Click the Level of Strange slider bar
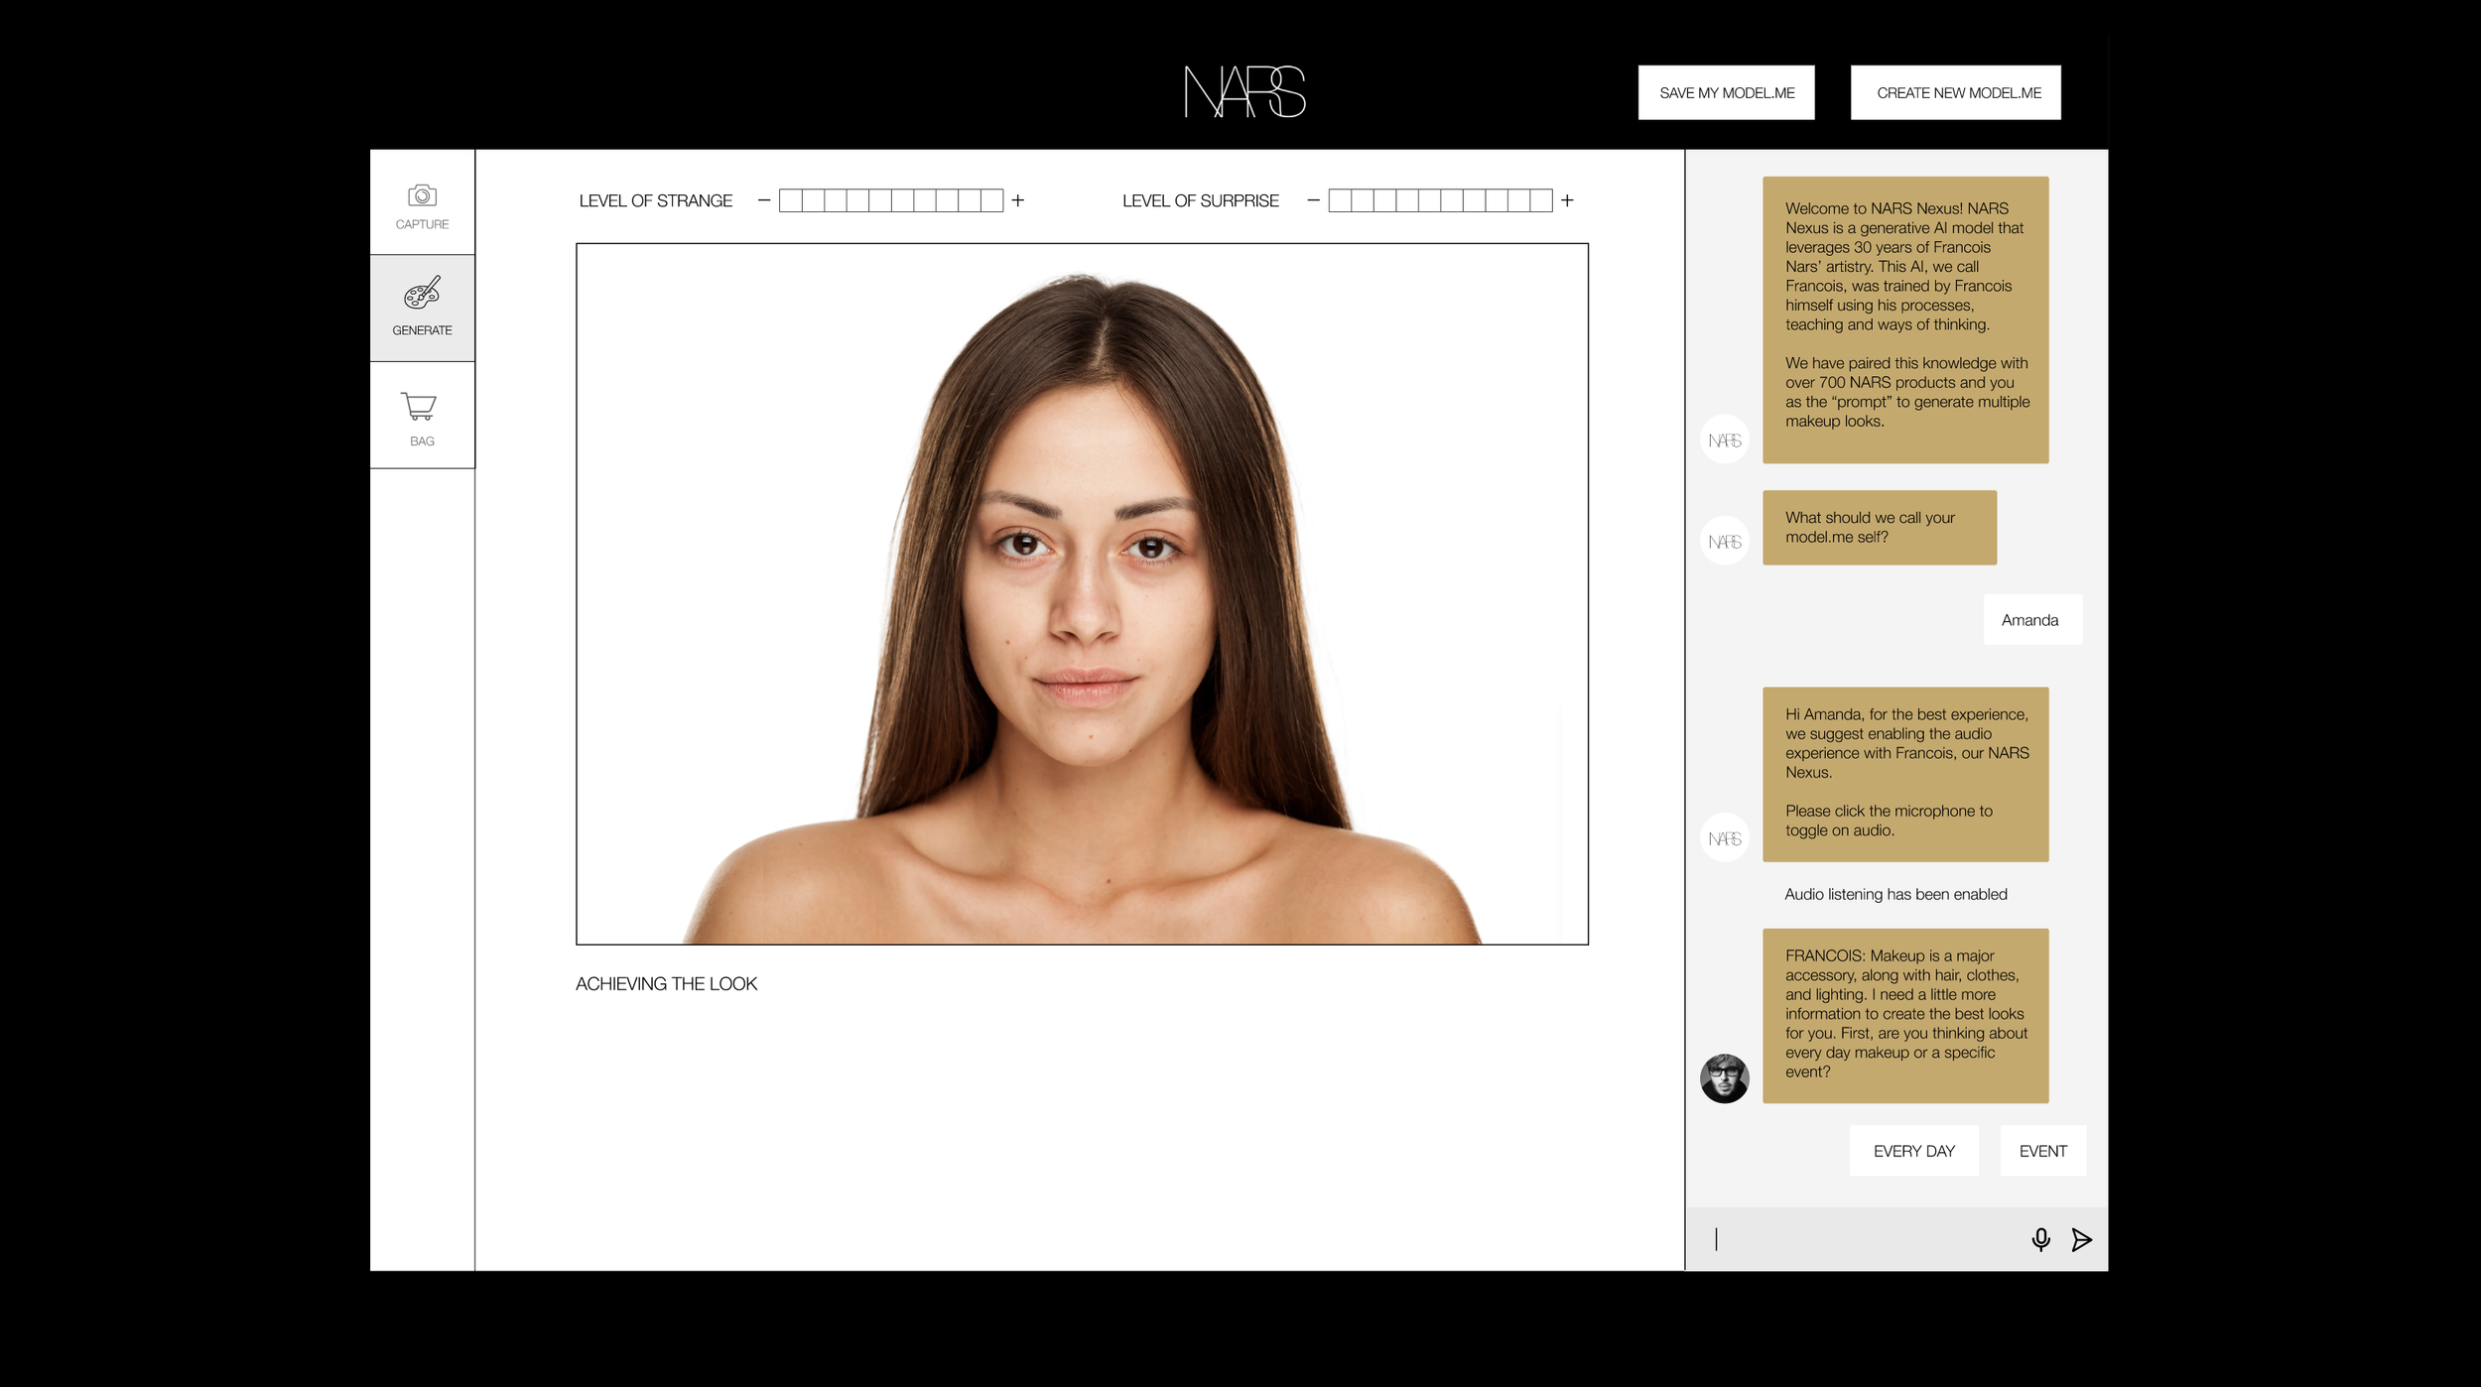Viewport: 2481px width, 1387px height. (x=890, y=200)
